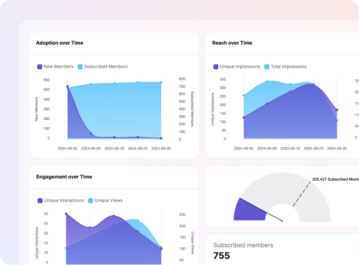Toggle Subscribed Members legend swatch
This screenshot has width=359, height=265.
coord(80,67)
